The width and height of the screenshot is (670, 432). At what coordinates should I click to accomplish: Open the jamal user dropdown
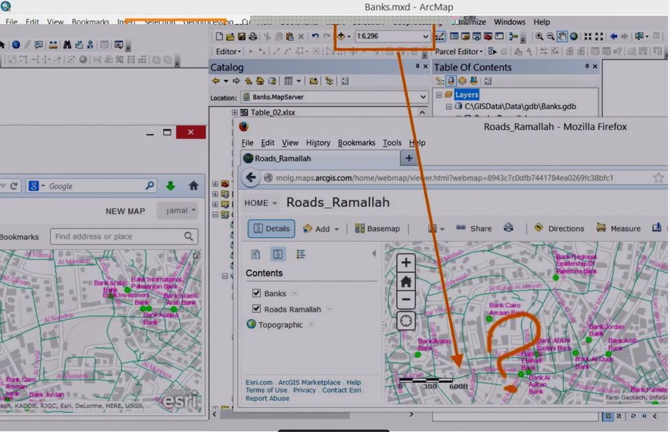coord(178,210)
